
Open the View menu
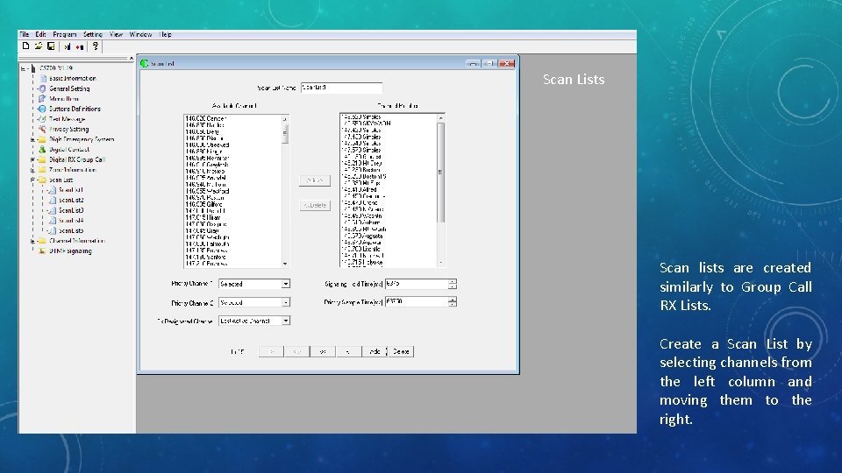tap(116, 34)
